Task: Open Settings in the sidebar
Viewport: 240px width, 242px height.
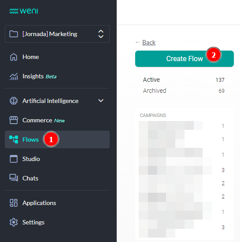Action: tap(57, 222)
